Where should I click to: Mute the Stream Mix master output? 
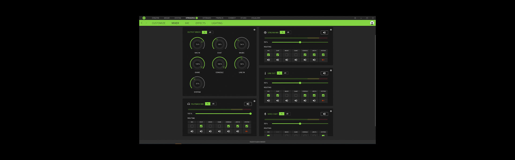[x=324, y=33]
